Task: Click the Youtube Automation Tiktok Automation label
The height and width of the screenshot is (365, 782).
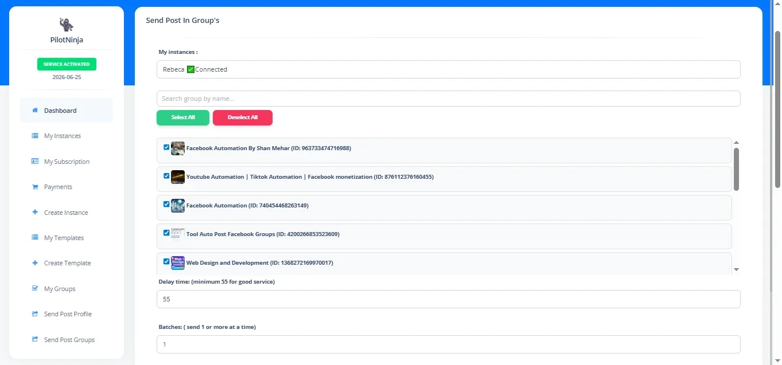Action: [310, 177]
